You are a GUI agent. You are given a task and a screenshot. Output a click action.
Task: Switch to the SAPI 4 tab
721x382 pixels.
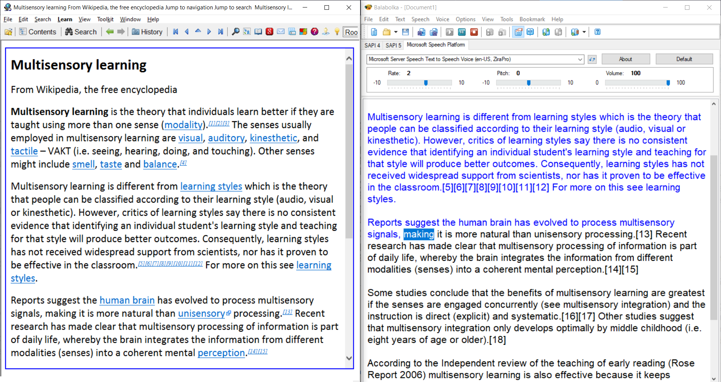click(x=372, y=45)
